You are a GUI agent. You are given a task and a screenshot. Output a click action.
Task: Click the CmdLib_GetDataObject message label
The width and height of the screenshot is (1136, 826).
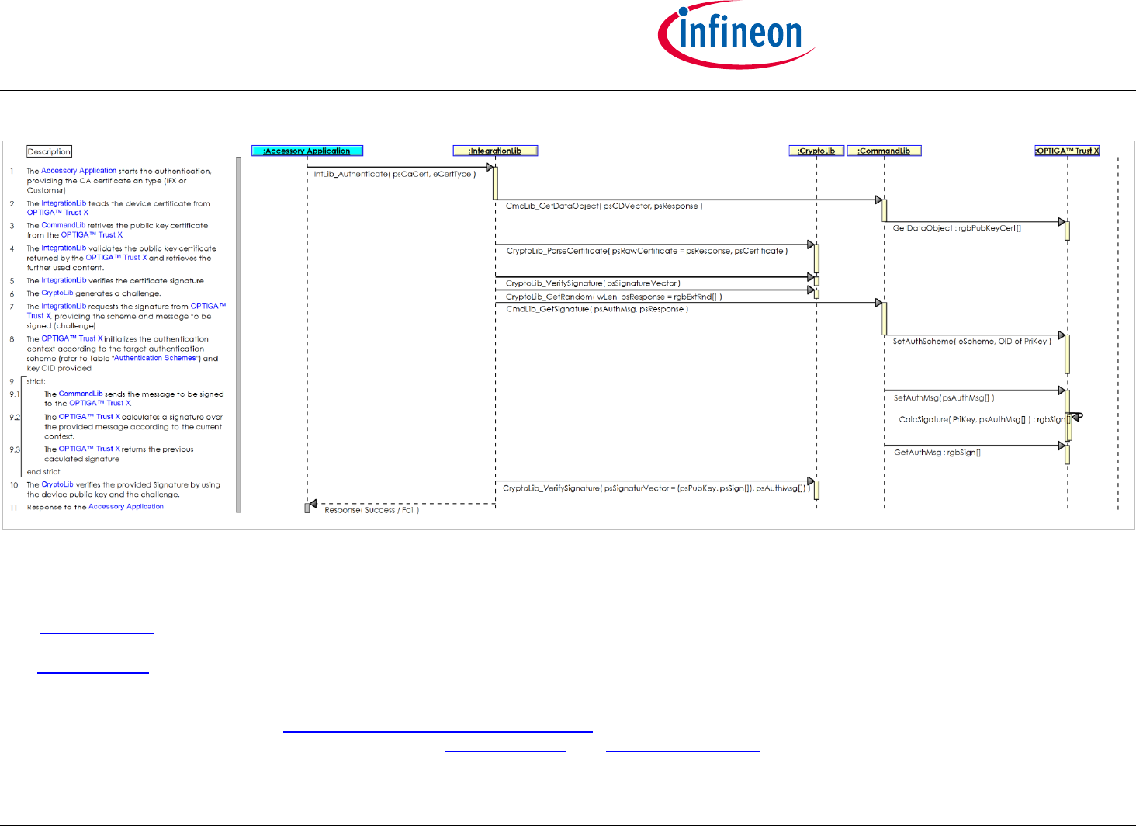[x=604, y=206]
